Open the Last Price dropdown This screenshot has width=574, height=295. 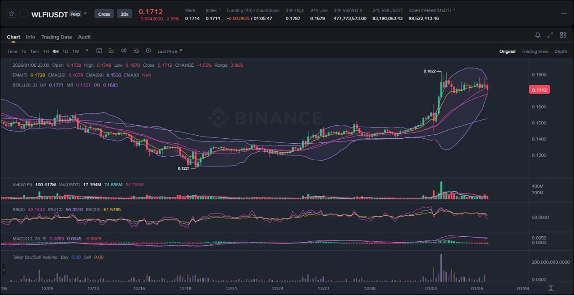click(x=170, y=51)
